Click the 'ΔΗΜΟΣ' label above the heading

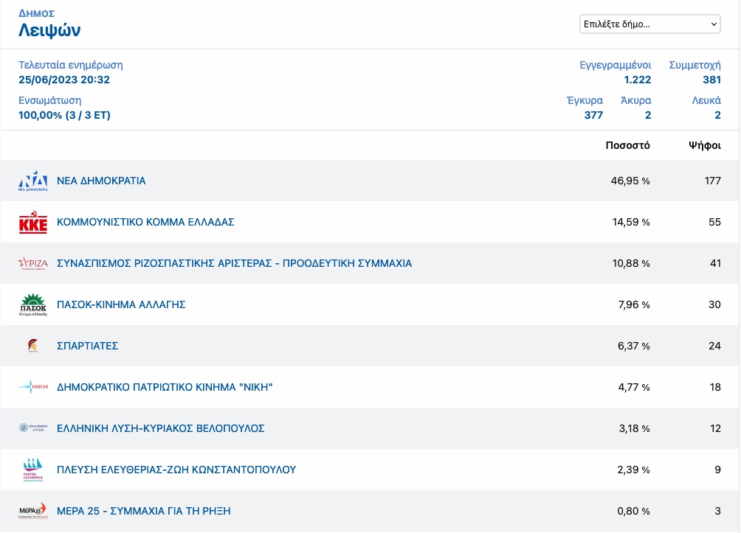pos(36,13)
